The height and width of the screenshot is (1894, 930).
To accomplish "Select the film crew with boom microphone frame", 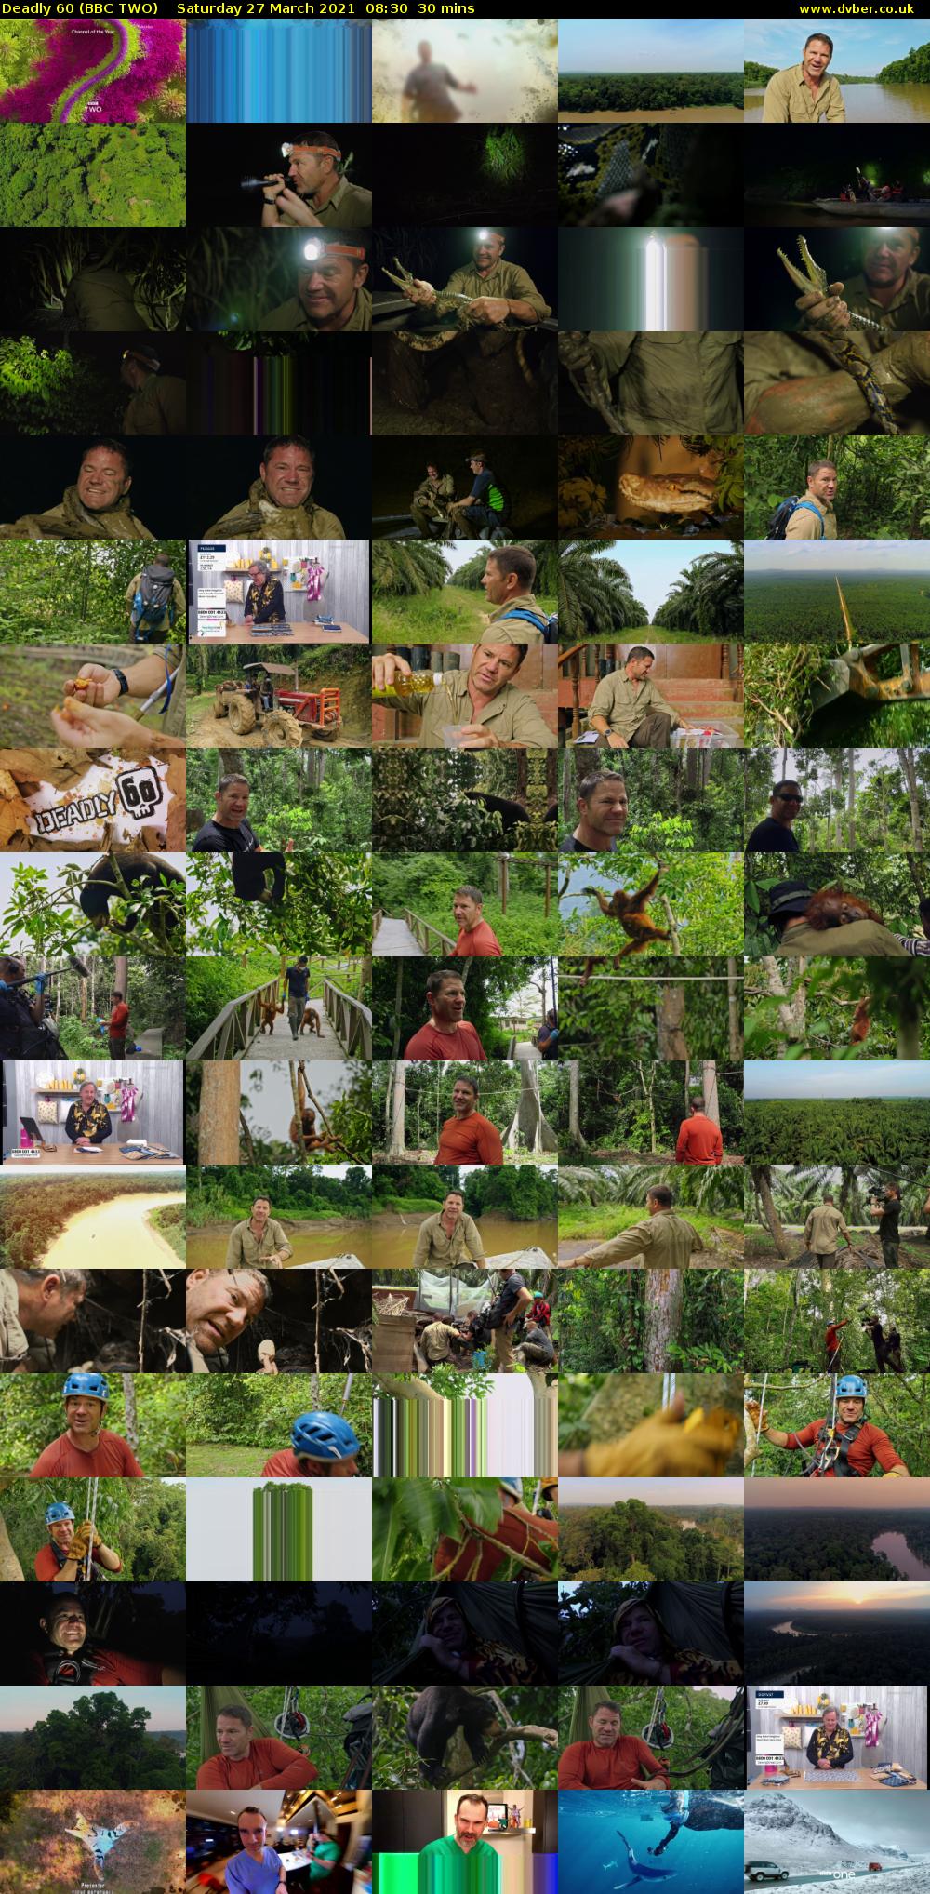I will pos(93,1010).
